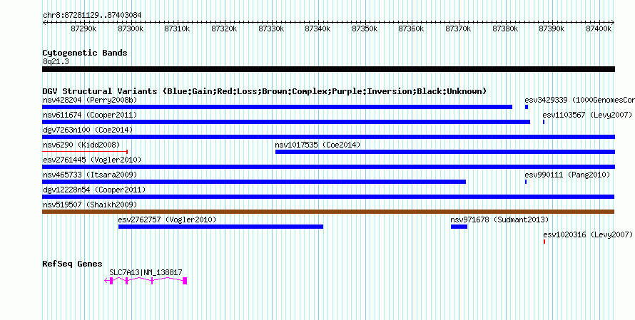The height and width of the screenshot is (320, 635).
Task: Select the nsv465733 (Itsara2009) label
Action: (x=90, y=175)
